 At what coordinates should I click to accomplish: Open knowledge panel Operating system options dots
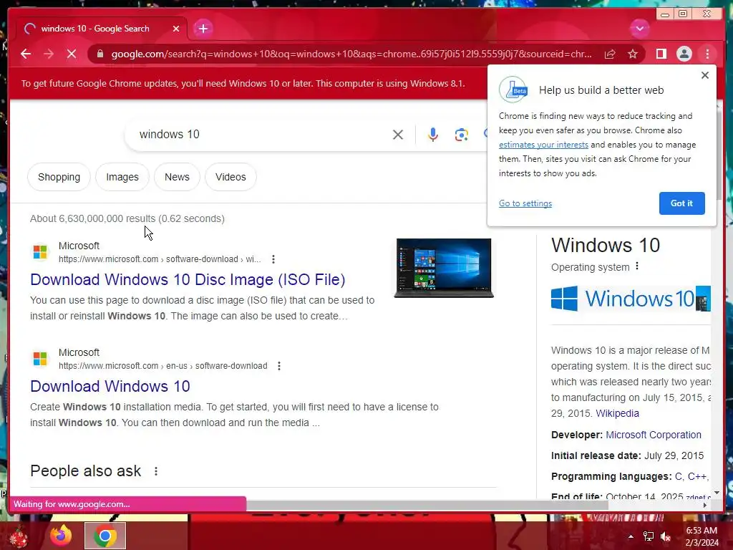[x=636, y=266]
